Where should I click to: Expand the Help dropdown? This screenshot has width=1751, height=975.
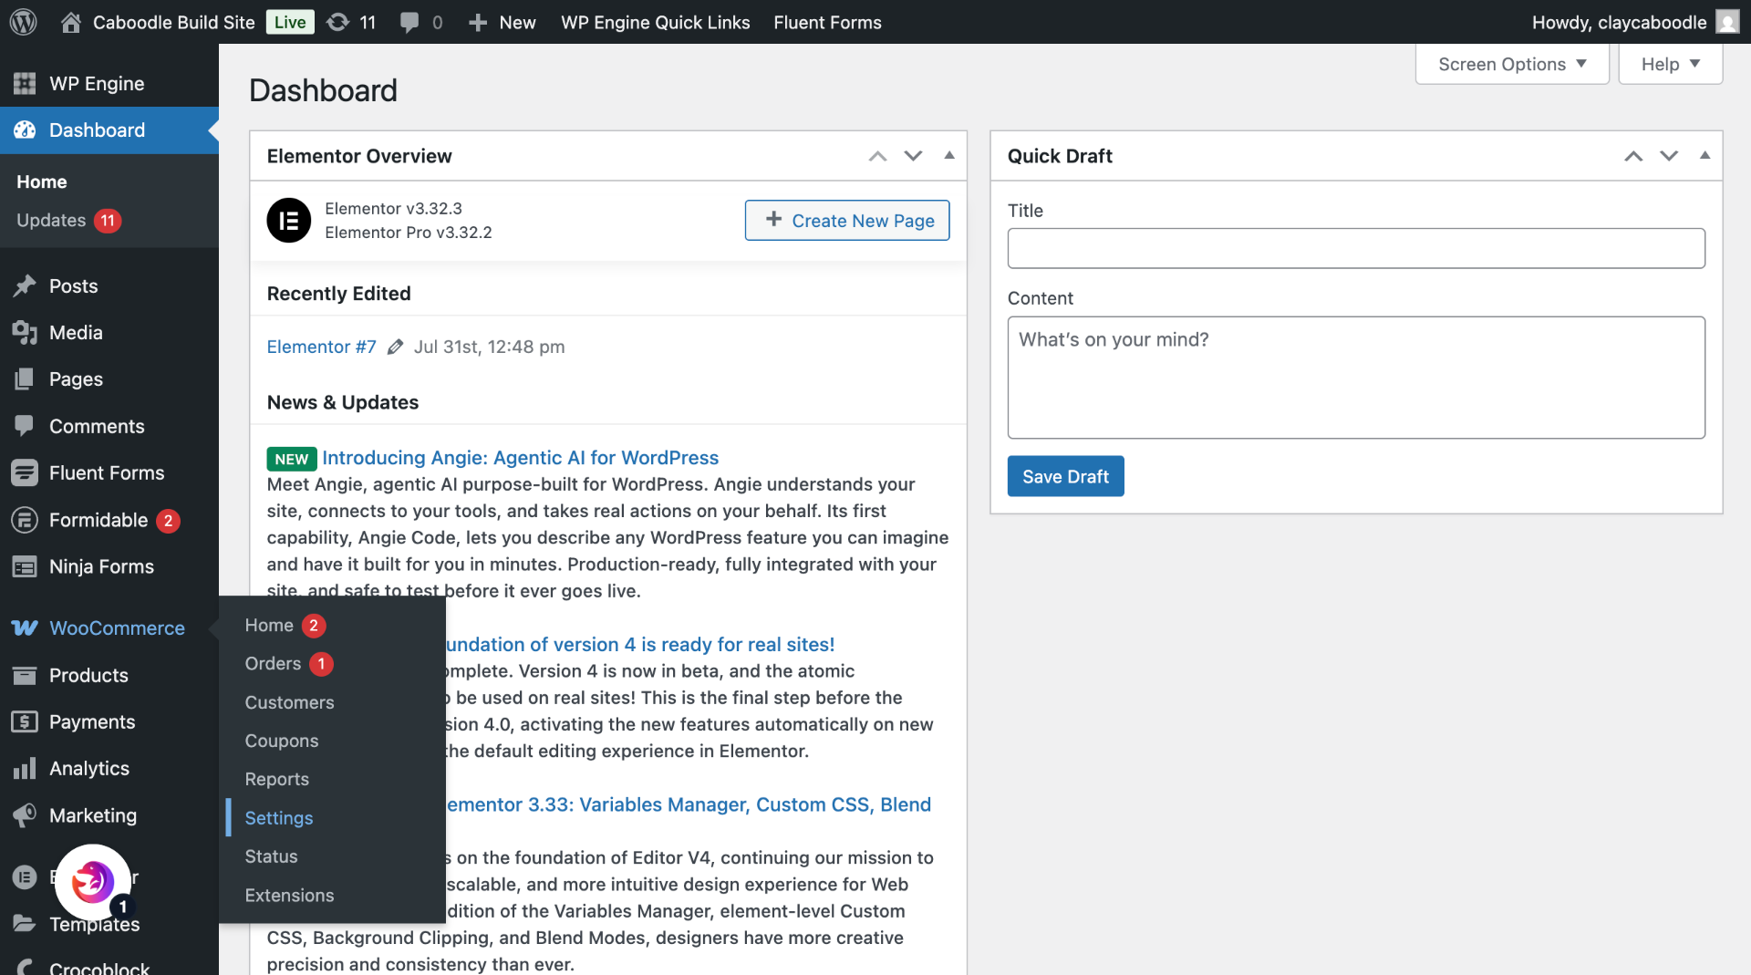pyautogui.click(x=1670, y=64)
